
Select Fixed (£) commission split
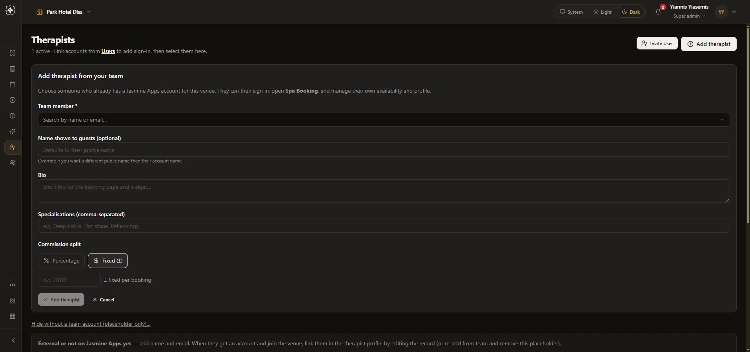point(108,261)
